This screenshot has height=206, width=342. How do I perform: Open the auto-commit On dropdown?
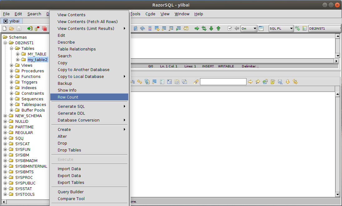coord(249,28)
